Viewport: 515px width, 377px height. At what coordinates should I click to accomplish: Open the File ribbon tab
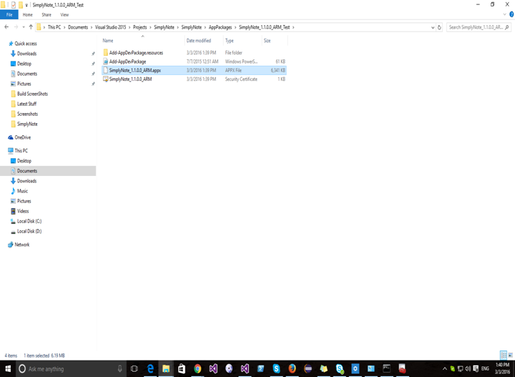pos(9,14)
